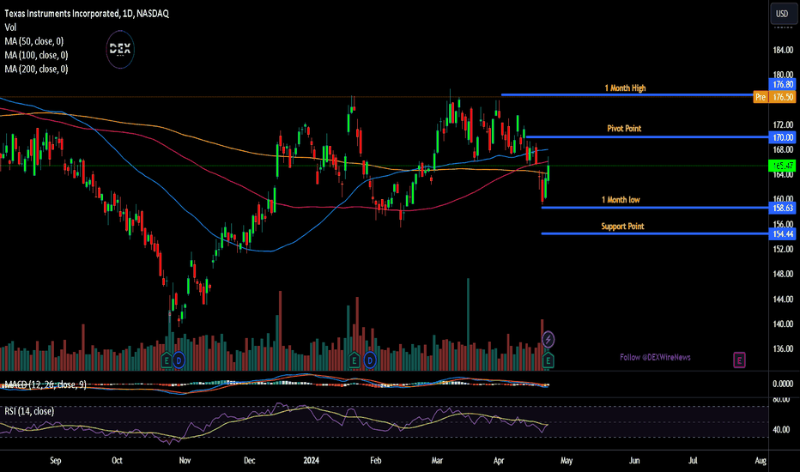Click the Dec label on time axis
This screenshot has height=472, width=800.
point(249,460)
